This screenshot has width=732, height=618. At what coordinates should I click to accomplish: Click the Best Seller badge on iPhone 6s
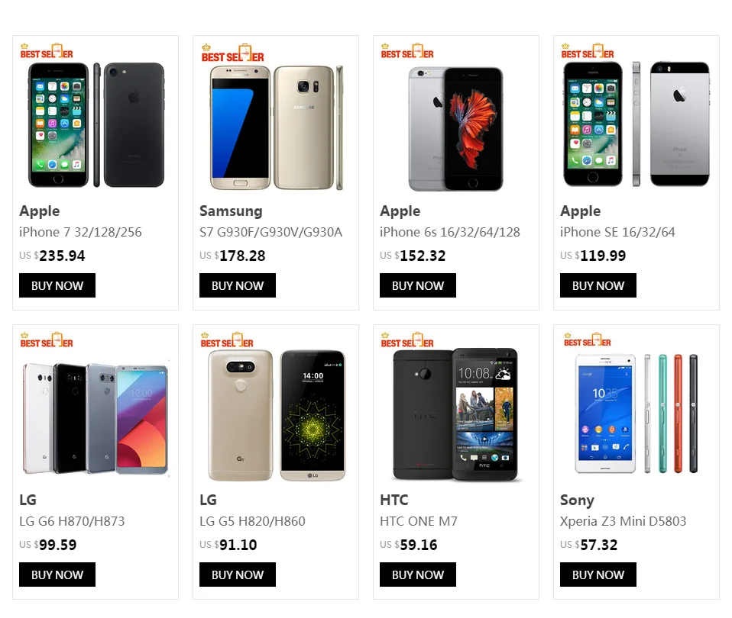coord(407,51)
